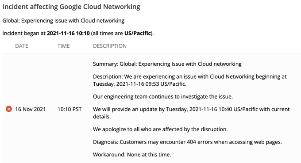301x163 pixels.
Task: Click the word details. ending the update paragraph
Action: [102, 117]
